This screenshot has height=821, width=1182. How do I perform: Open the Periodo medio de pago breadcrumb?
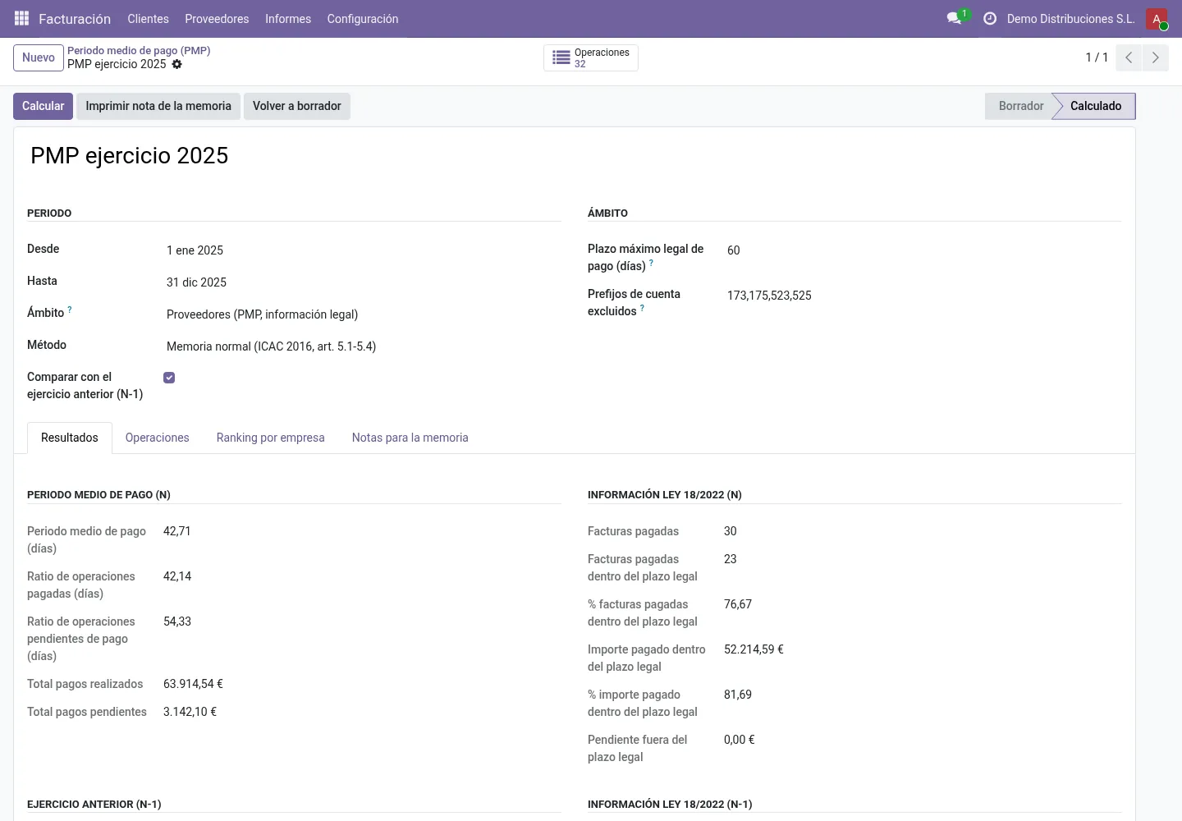(x=139, y=50)
